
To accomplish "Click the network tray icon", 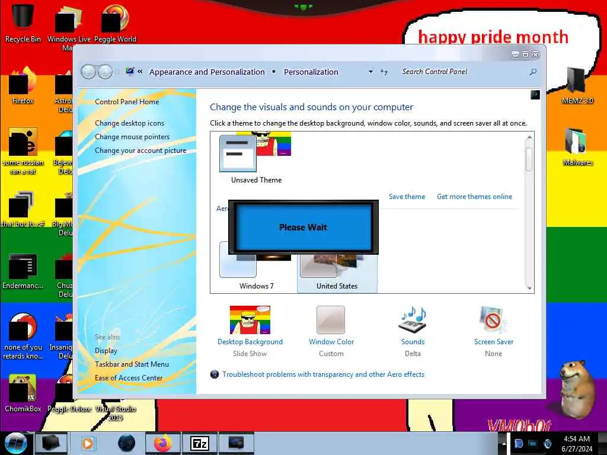I will [533, 443].
